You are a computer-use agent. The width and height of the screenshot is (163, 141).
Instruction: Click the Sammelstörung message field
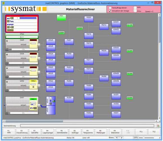click(x=87, y=126)
